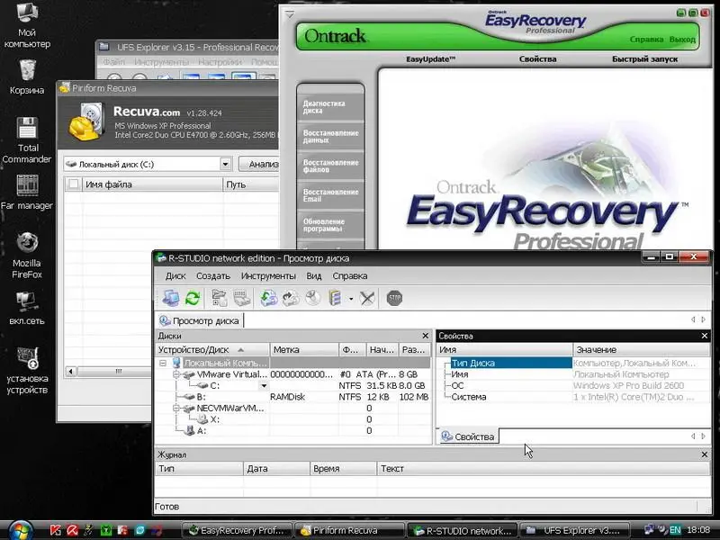
Task: Click the left arrow of Recuva's horizontal scrollbar
Action: pyautogui.click(x=71, y=371)
